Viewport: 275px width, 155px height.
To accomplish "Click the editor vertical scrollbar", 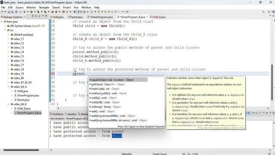I will pyautogui.click(x=272, y=82).
